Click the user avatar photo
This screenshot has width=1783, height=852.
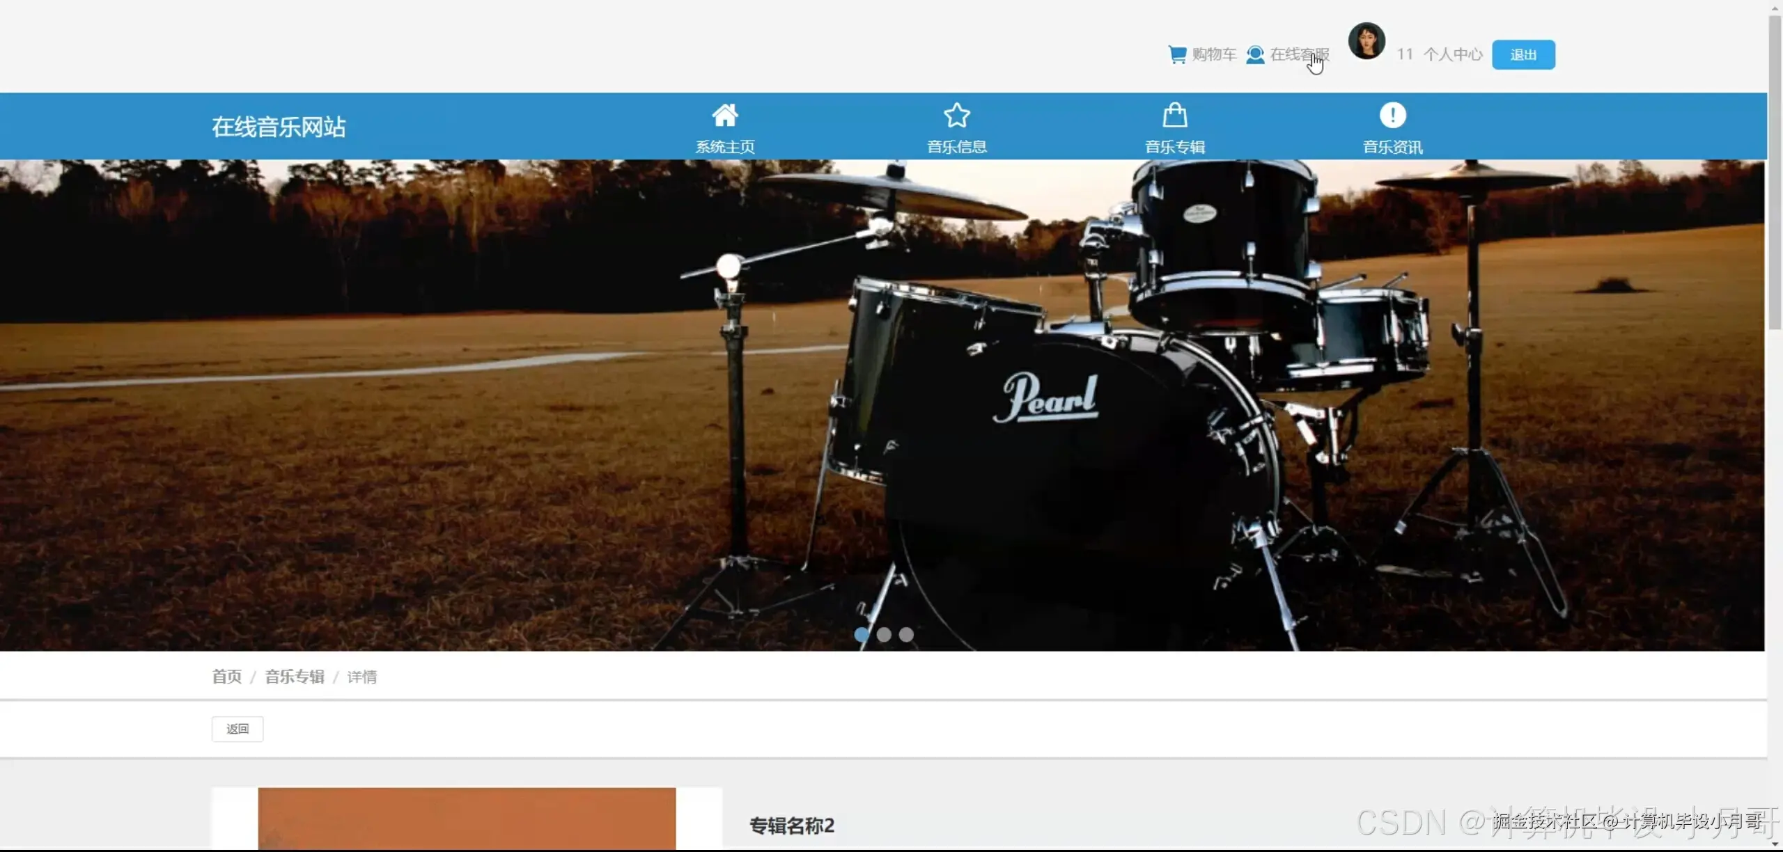coord(1366,41)
